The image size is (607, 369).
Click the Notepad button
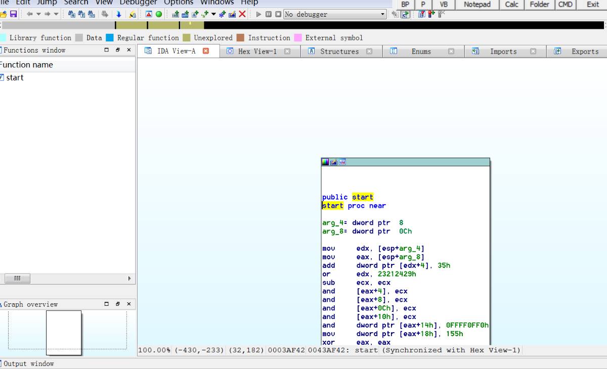point(477,5)
